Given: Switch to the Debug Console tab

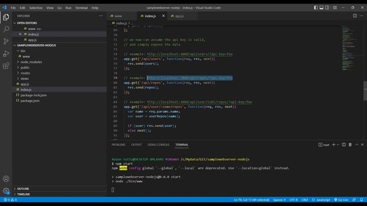Looking at the screenshot, I should (158, 145).
